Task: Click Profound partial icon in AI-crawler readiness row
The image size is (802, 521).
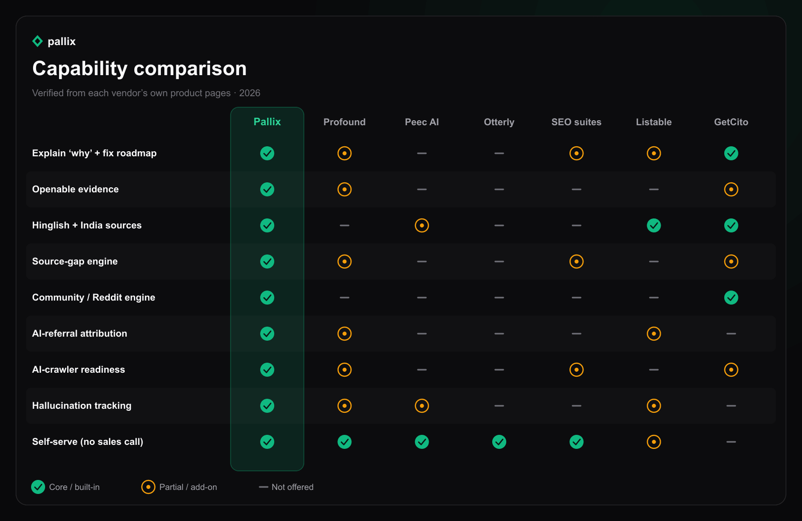Action: pyautogui.click(x=344, y=370)
